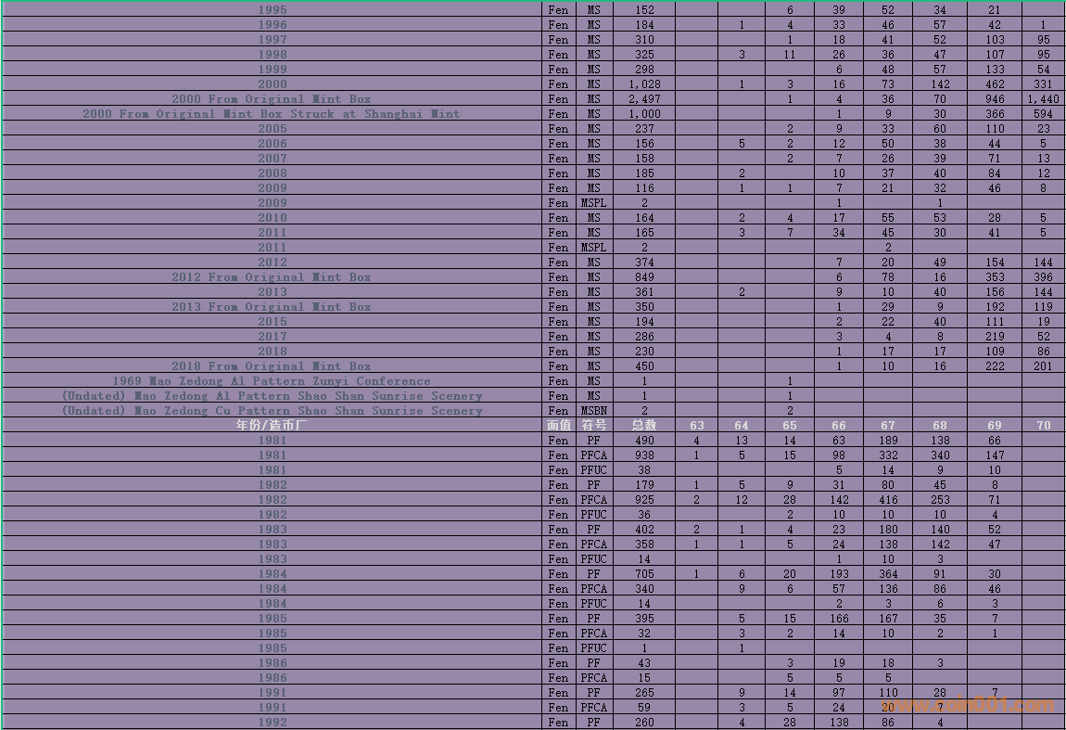
Task: Click the 2018 From Original Mint Box label
Action: [x=272, y=366]
